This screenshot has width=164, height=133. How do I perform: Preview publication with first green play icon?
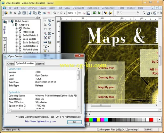click(95, 13)
